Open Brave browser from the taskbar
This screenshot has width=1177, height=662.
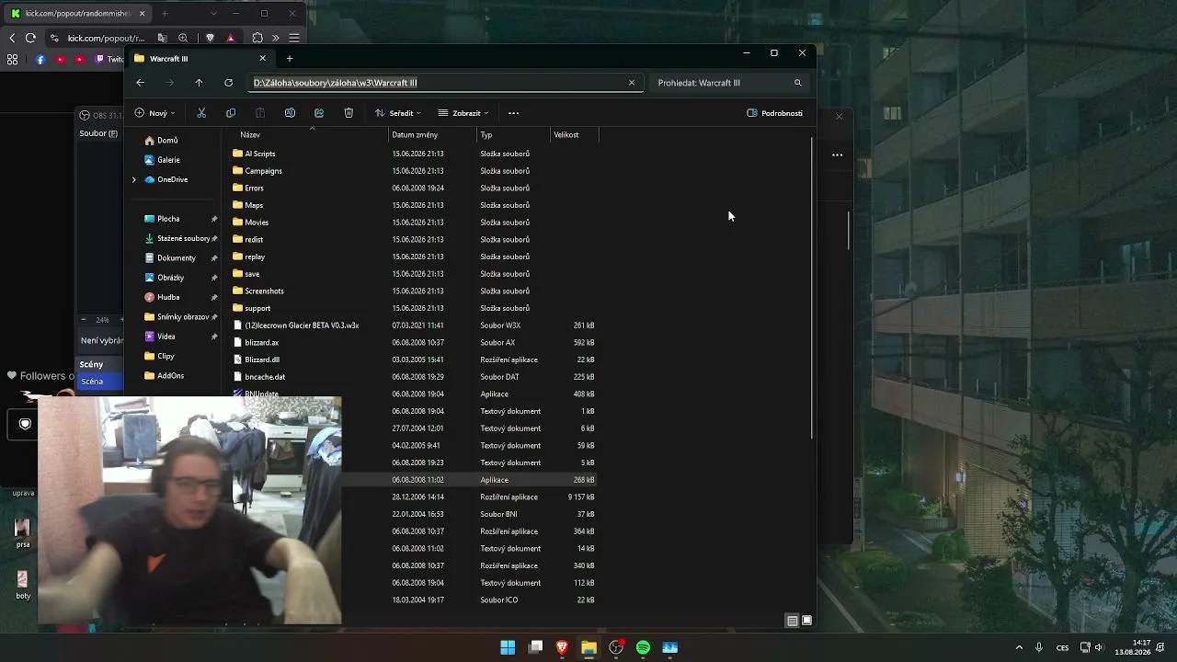[x=562, y=647]
